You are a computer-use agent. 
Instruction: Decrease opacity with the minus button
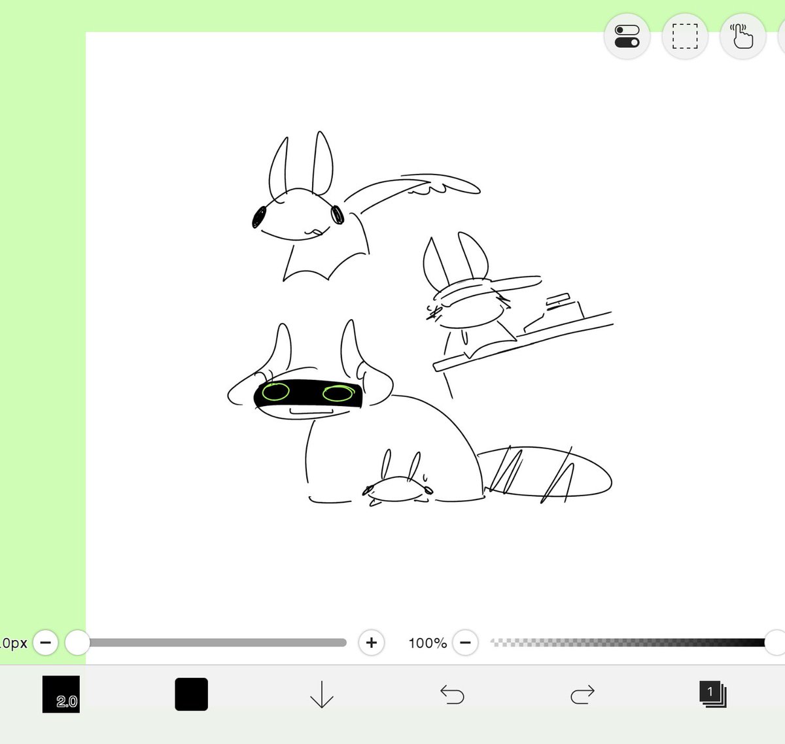(465, 643)
